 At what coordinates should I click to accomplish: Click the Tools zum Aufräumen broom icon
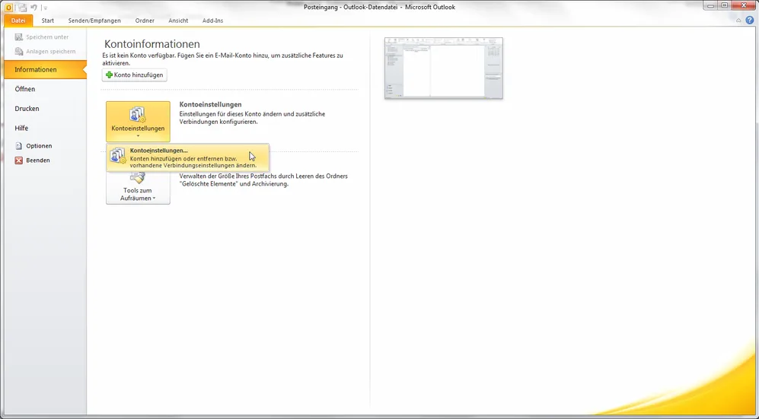click(138, 178)
